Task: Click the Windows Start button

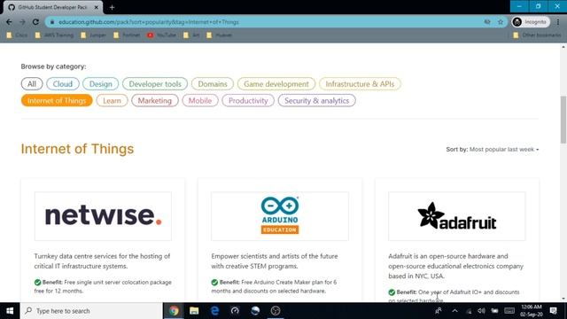Action: (x=10, y=311)
